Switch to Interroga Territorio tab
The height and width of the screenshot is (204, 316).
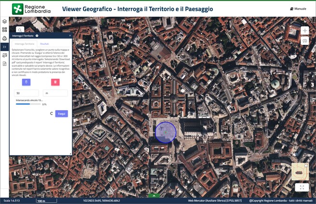tap(25, 44)
